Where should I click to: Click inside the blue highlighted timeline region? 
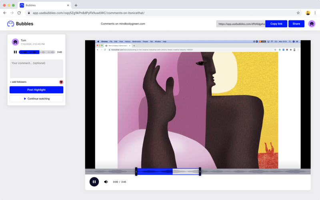tap(155, 172)
